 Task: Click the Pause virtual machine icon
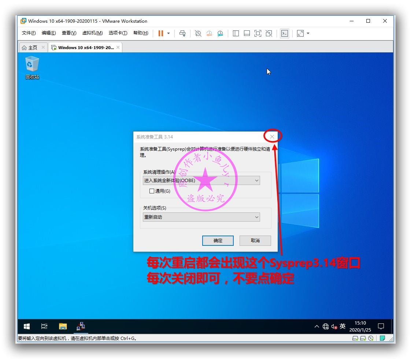click(161, 33)
